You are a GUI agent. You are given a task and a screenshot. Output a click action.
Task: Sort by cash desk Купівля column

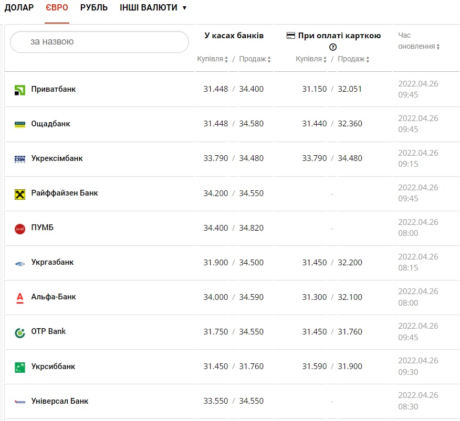click(x=212, y=59)
